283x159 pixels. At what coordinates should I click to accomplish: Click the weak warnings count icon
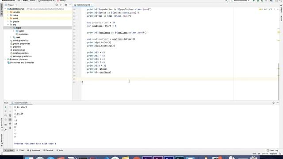[x=265, y=9]
